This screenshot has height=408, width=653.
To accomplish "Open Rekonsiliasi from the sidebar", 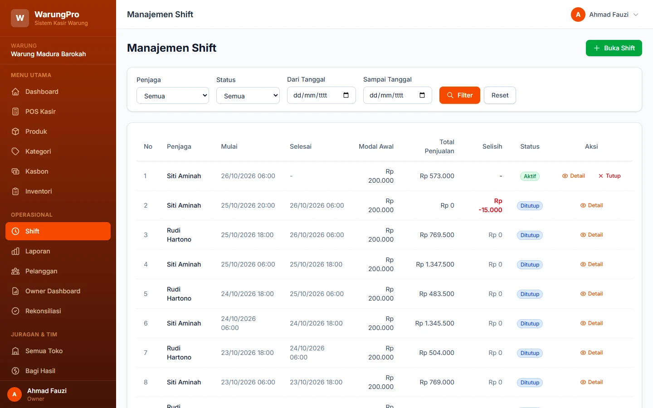I will coord(58,311).
